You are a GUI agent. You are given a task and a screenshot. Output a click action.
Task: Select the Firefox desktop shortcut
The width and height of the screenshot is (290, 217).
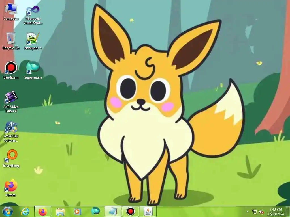11,188
